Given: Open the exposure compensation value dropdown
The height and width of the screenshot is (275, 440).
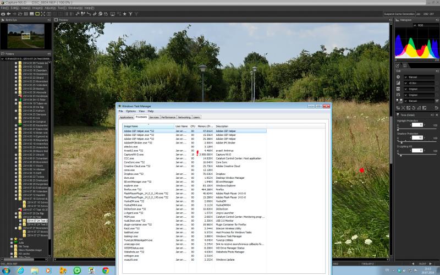Looking at the screenshot, I should (x=419, y=83).
